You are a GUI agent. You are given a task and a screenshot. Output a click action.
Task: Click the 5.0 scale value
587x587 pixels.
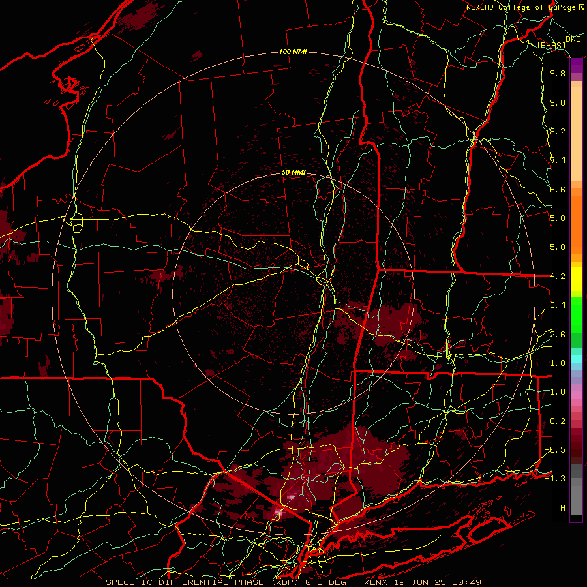(558, 247)
